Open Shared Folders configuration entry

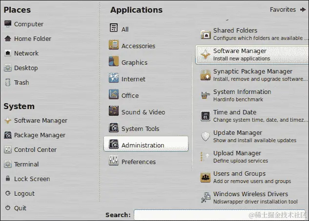pos(254,34)
